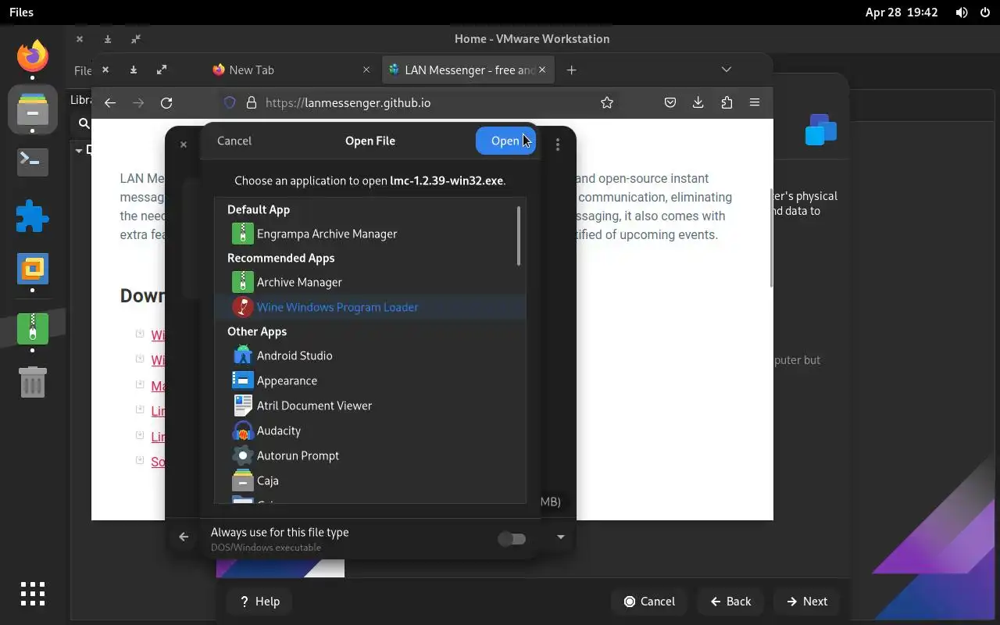Cancel the Open File dialog
1000x625 pixels.
coord(234,141)
